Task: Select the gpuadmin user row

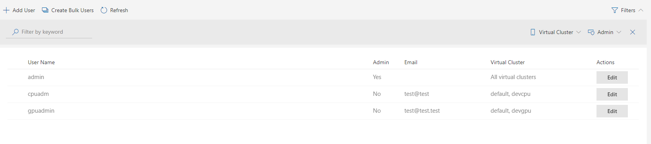Action: [323, 111]
